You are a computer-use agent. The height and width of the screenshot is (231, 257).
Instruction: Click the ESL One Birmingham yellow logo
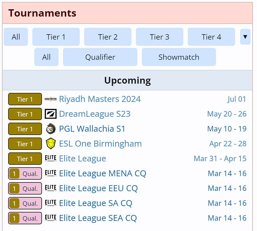coord(51,144)
